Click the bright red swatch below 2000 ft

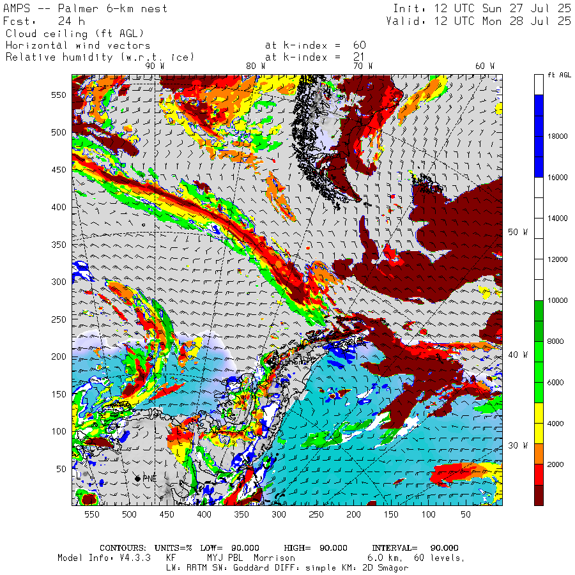539,475
